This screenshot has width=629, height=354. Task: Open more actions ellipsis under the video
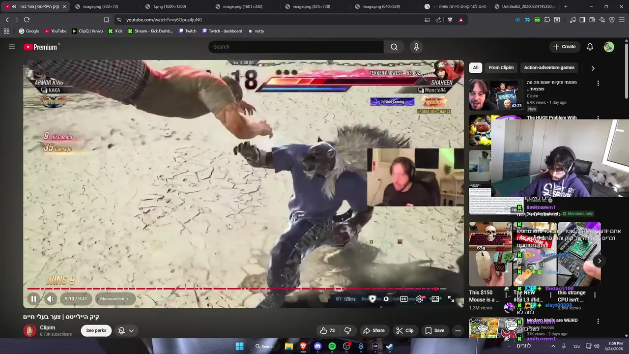click(458, 330)
